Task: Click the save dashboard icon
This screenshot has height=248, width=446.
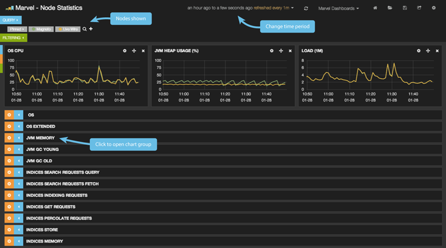Action: point(405,8)
